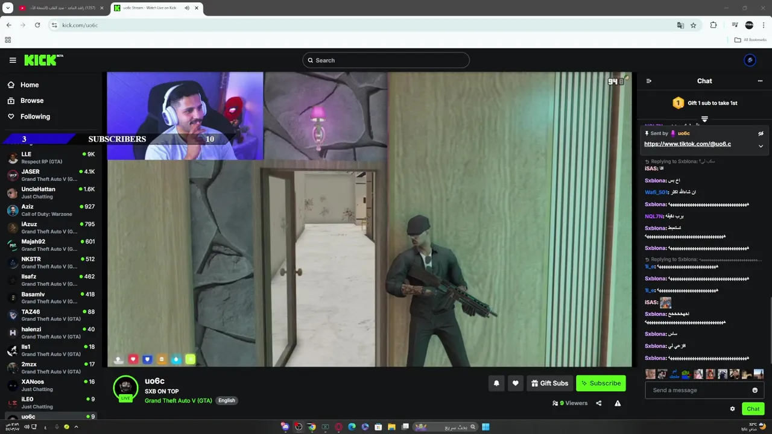Open UncleHattan channel in sidebar

[51, 193]
